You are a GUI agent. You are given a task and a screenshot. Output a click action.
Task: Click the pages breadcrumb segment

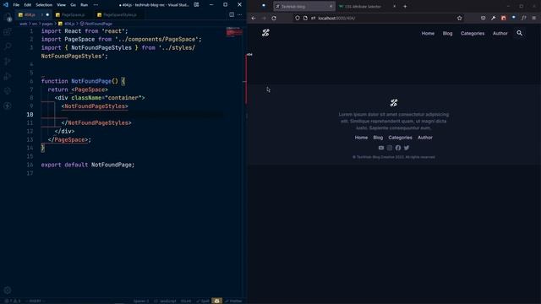click(47, 24)
